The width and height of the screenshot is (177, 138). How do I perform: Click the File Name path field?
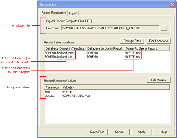point(110,28)
